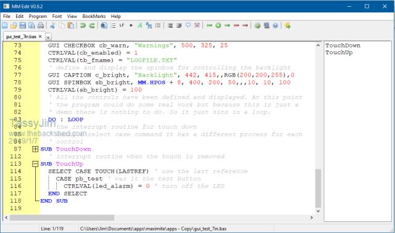The image size is (395, 233).
Task: Click END SUB on line 118
Action: tap(54, 201)
